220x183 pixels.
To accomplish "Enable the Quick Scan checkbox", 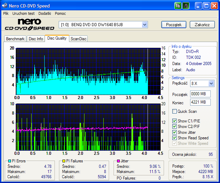I will (x=174, y=111).
